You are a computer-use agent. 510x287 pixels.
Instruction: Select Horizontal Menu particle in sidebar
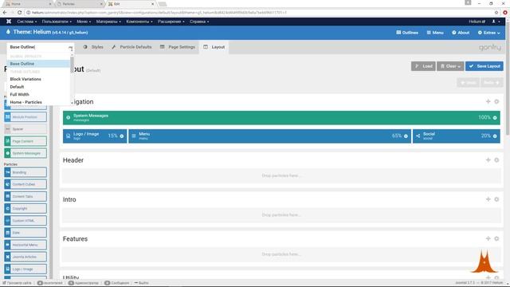pyautogui.click(x=25, y=245)
